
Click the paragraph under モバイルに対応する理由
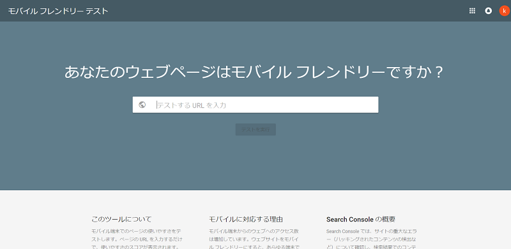coord(254,239)
